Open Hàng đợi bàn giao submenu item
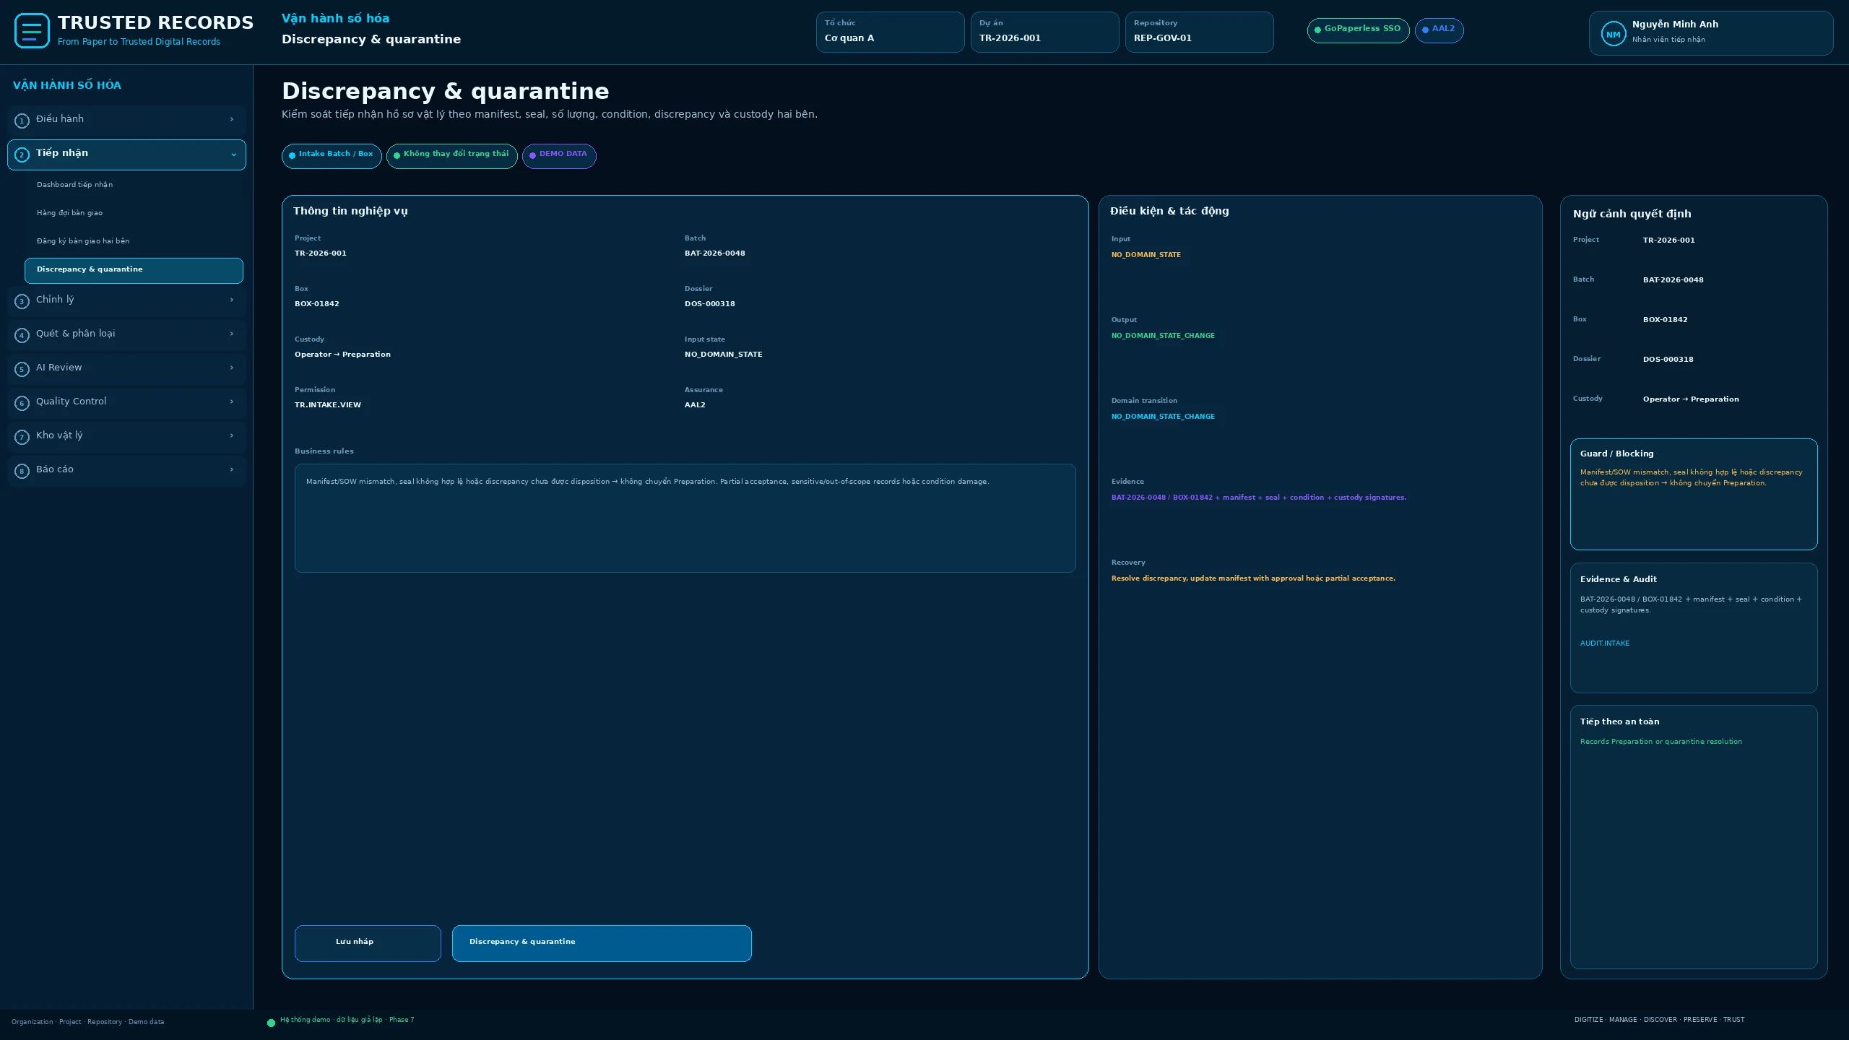 134,213
